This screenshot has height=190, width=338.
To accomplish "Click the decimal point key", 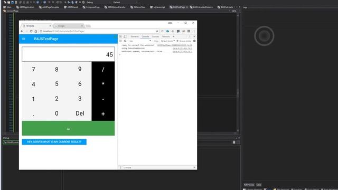I will [33, 113].
